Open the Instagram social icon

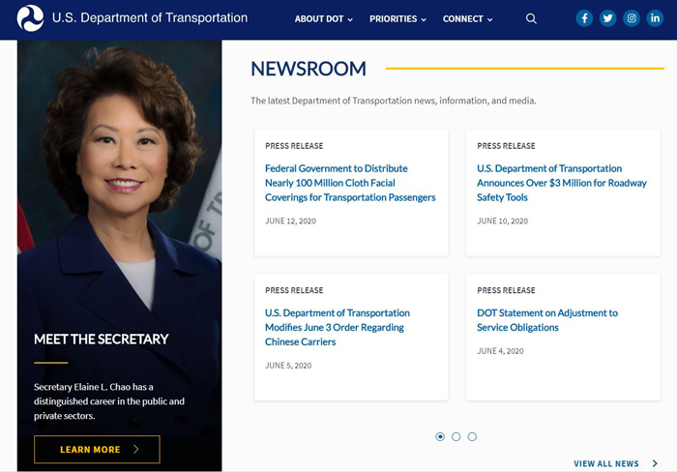tap(632, 18)
